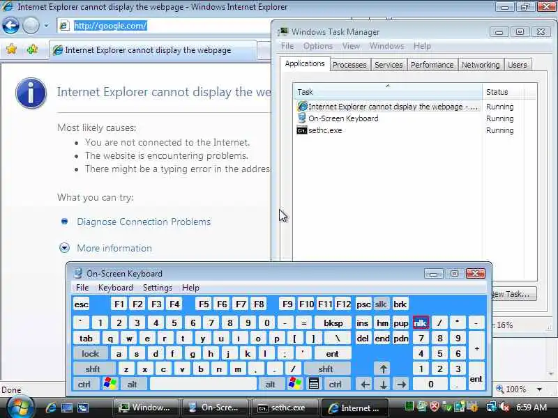The image size is (558, 418).
Task: Click the right arrow key
Action: click(402, 385)
